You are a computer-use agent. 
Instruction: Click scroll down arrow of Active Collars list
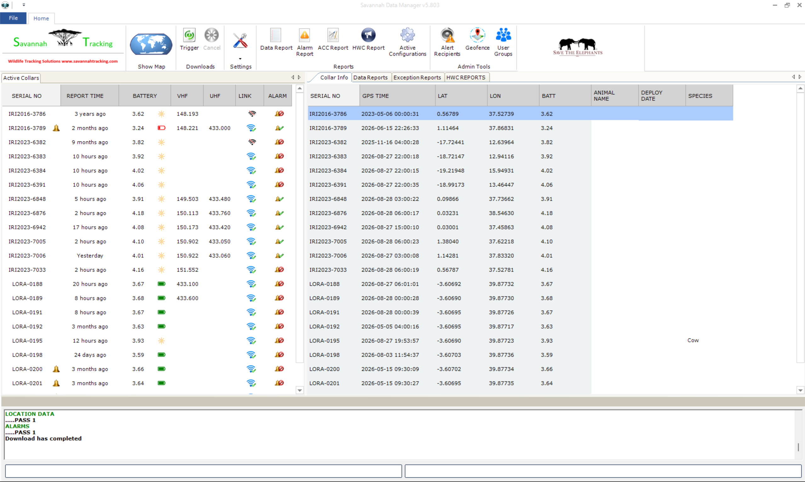click(x=300, y=390)
